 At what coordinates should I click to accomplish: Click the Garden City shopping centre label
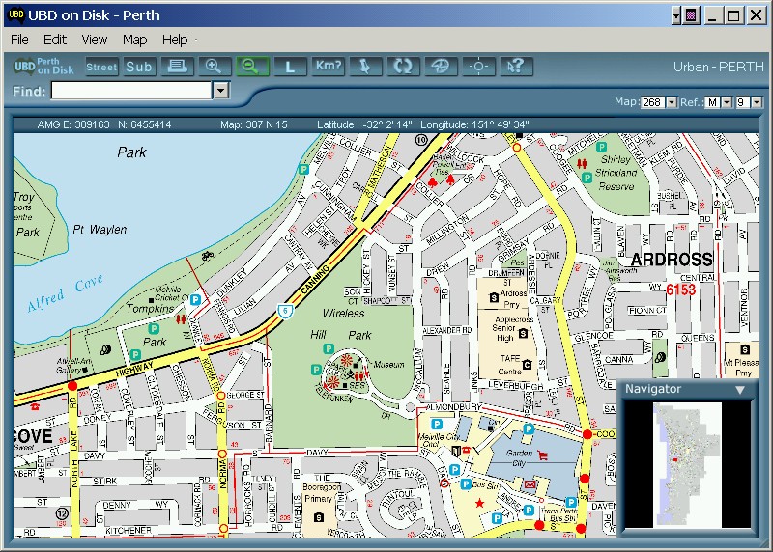tap(519, 458)
